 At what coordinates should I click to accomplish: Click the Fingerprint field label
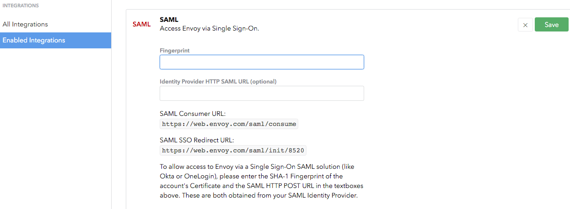point(175,51)
